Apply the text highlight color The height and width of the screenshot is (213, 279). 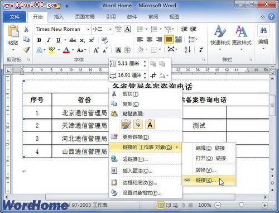(52, 50)
